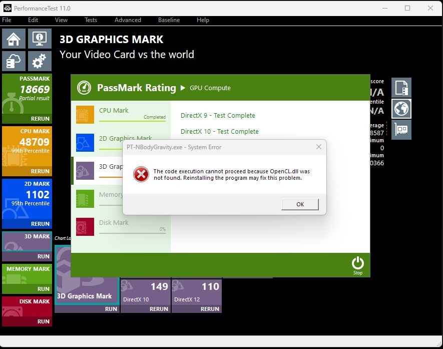Click the Memory Mark green icon
This screenshot has width=443, height=349.
click(85, 199)
